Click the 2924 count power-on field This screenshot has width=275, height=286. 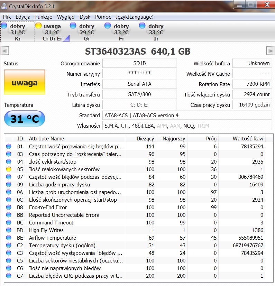(252, 94)
